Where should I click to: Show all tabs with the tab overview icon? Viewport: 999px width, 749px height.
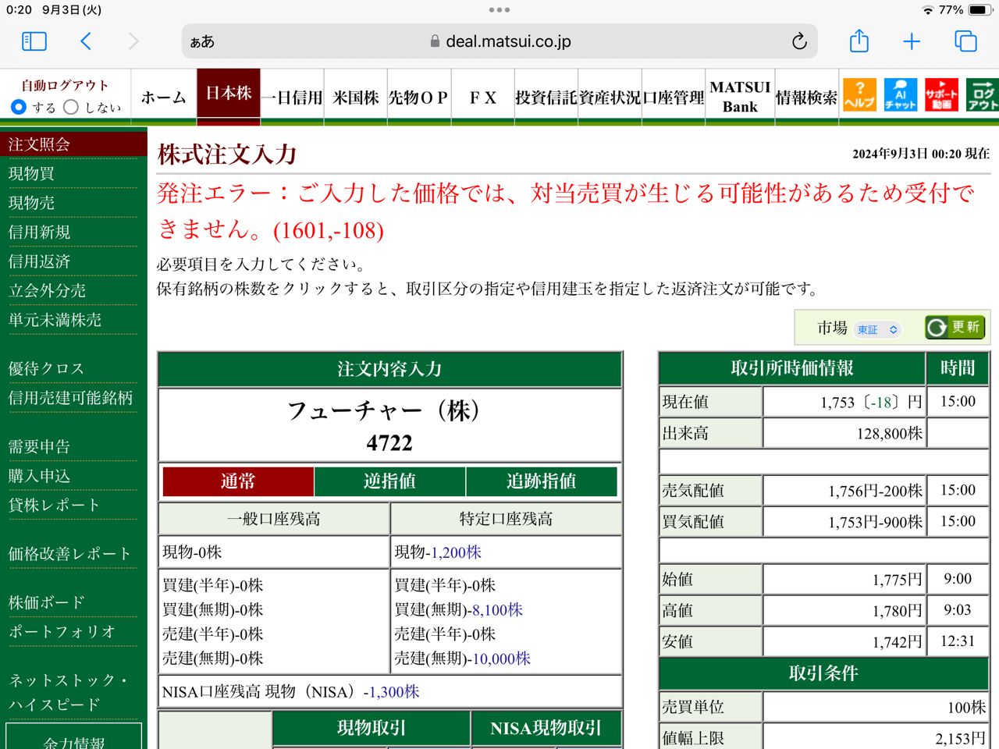click(x=965, y=41)
